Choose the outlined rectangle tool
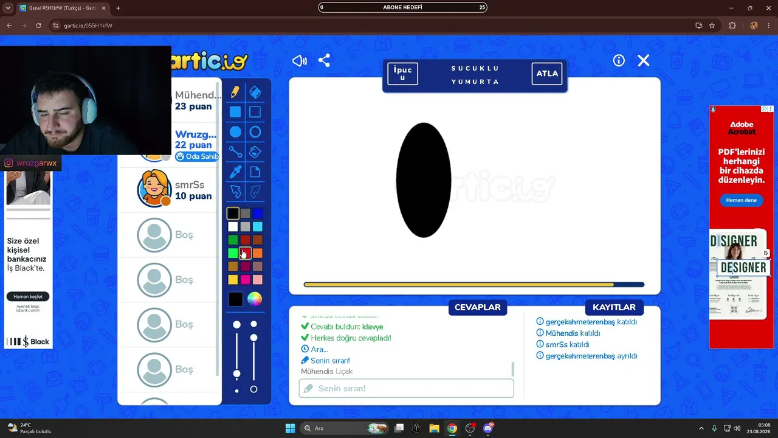Viewport: 778px width, 438px height. coord(255,112)
